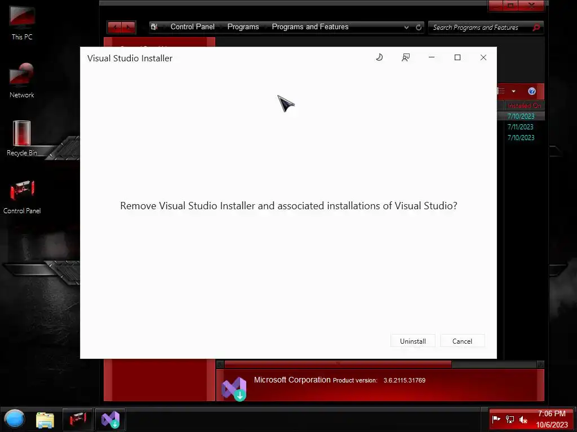Image resolution: width=577 pixels, height=432 pixels.
Task: Maximize the Visual Studio Installer window
Action: [458, 57]
